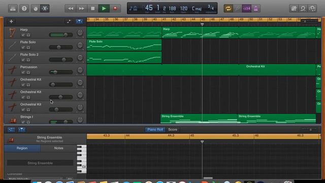Mute the Flute Solo track
The height and width of the screenshot is (183, 325).
click(23, 47)
